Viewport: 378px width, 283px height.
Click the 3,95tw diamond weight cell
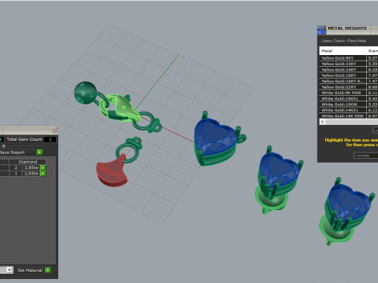click(31, 167)
